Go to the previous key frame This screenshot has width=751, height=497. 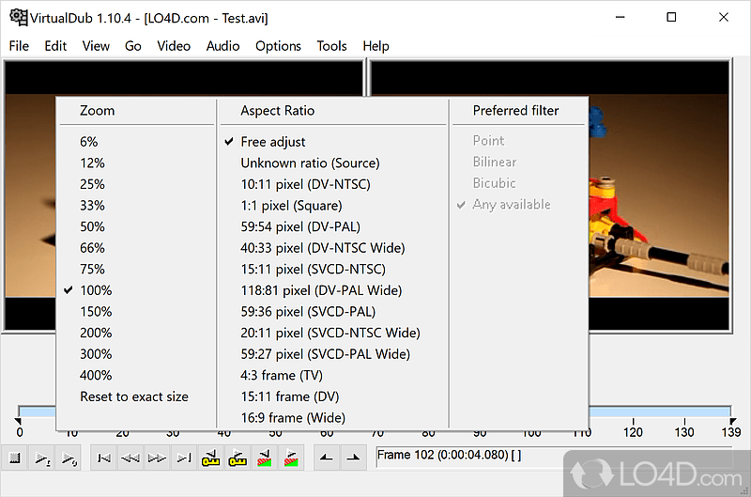click(210, 458)
